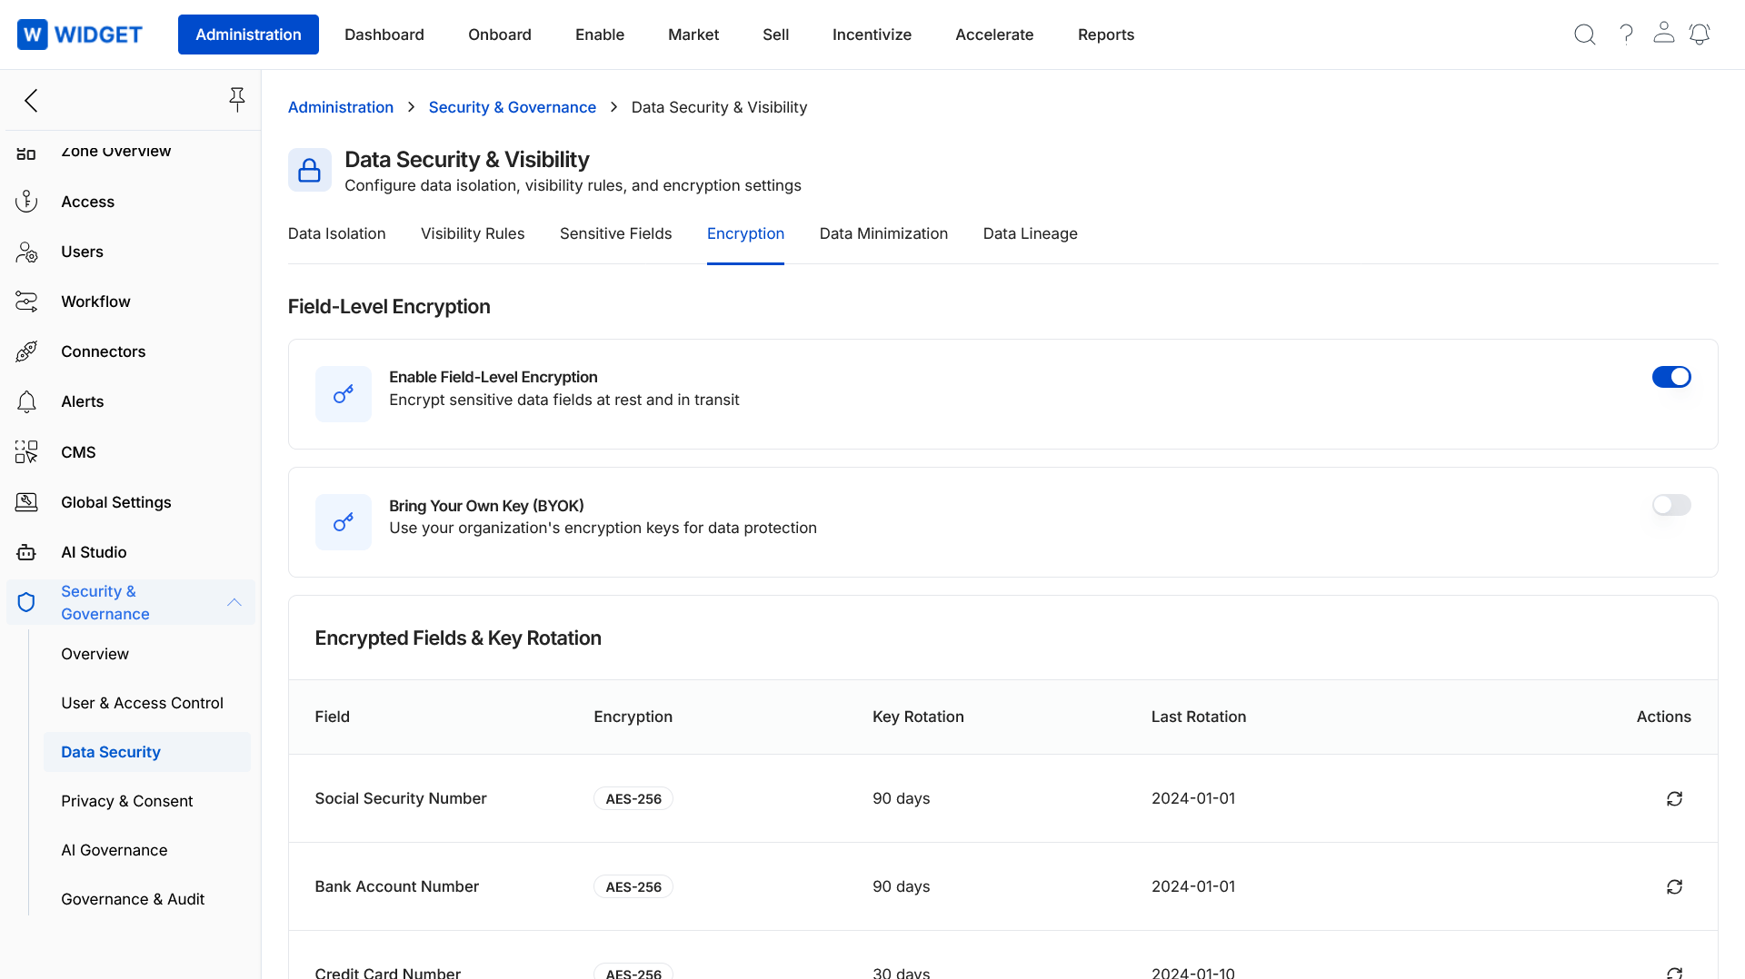The width and height of the screenshot is (1745, 979).
Task: Toggle rotation refresh for Bank Account Number
Action: [x=1675, y=886]
